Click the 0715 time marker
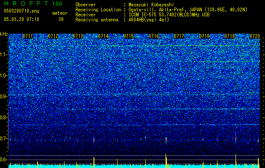 (128, 36)
